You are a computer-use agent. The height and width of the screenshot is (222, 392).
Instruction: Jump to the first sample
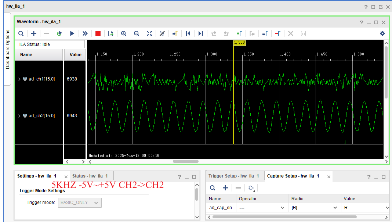tap(188, 33)
